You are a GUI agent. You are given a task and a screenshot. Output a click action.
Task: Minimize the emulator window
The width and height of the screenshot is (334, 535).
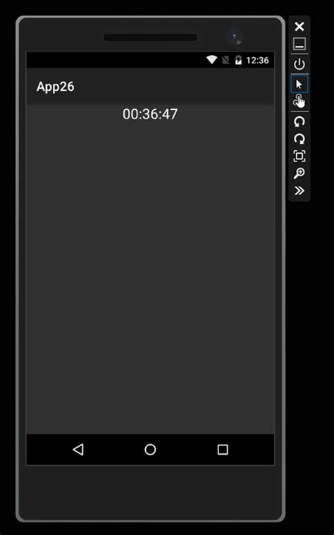(x=299, y=44)
